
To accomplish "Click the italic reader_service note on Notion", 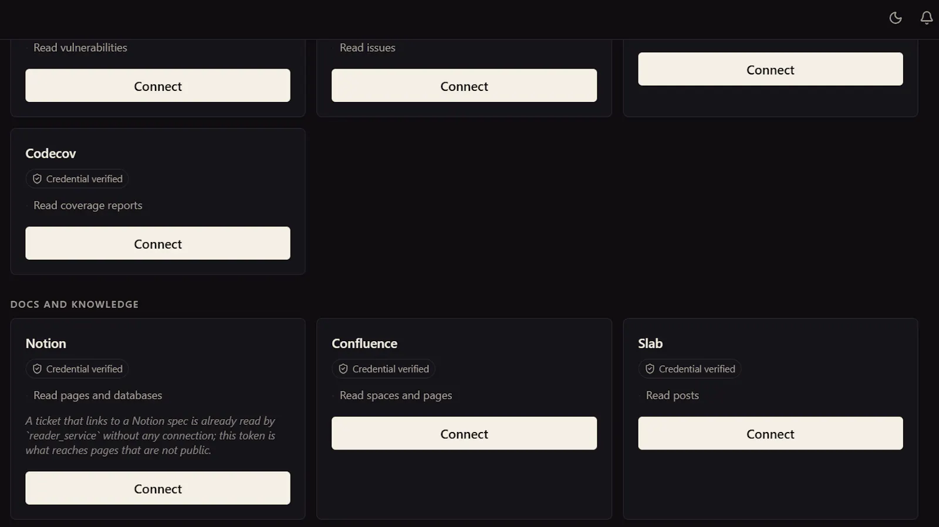I will coord(150,436).
